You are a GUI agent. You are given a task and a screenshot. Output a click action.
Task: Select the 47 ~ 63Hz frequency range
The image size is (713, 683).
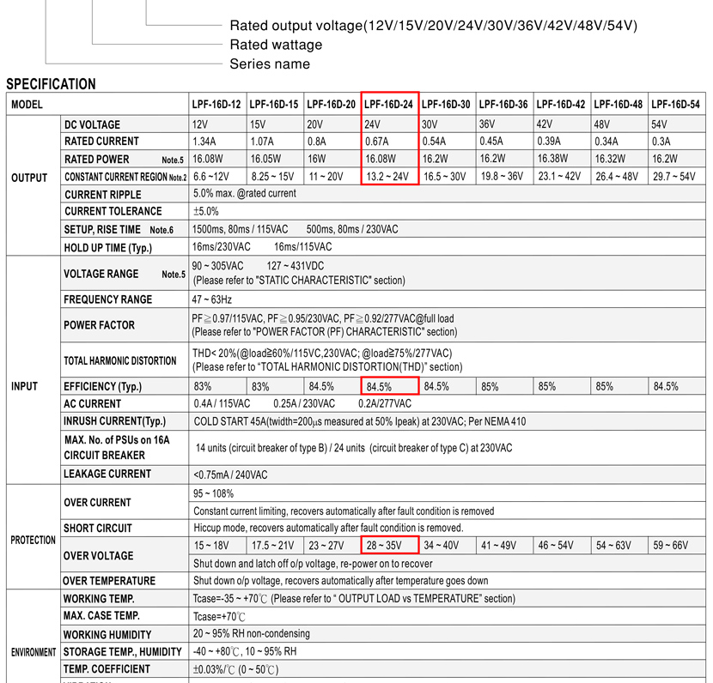pos(212,299)
